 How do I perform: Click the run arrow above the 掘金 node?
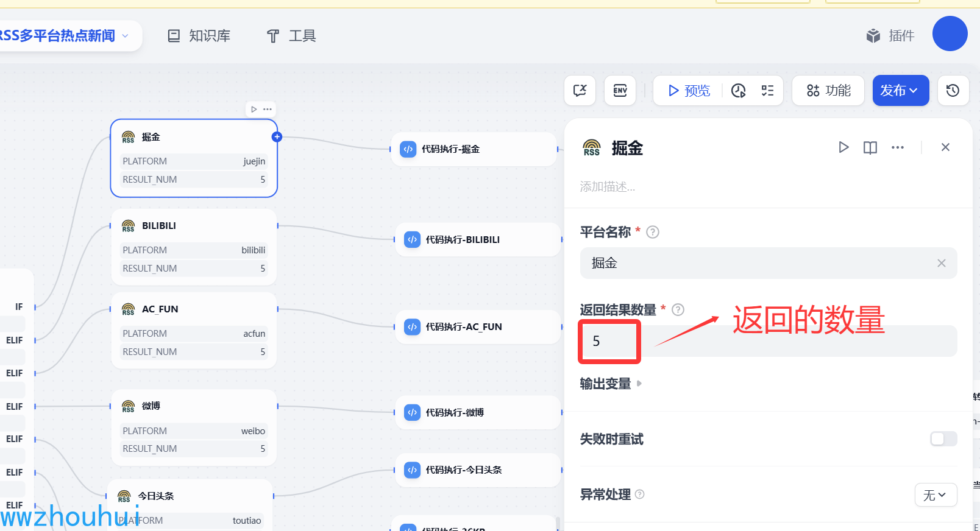pos(254,110)
